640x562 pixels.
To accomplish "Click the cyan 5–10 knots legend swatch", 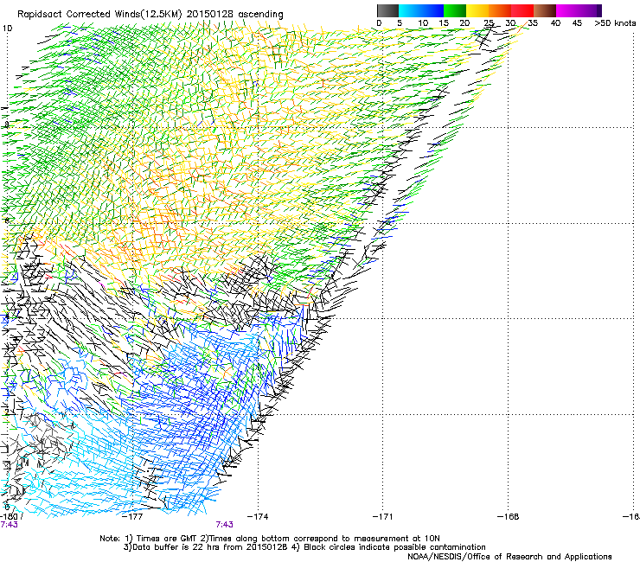I will point(410,10).
